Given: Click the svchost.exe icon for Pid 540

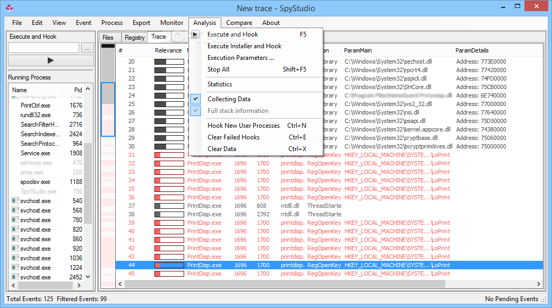Looking at the screenshot, I should (15, 201).
